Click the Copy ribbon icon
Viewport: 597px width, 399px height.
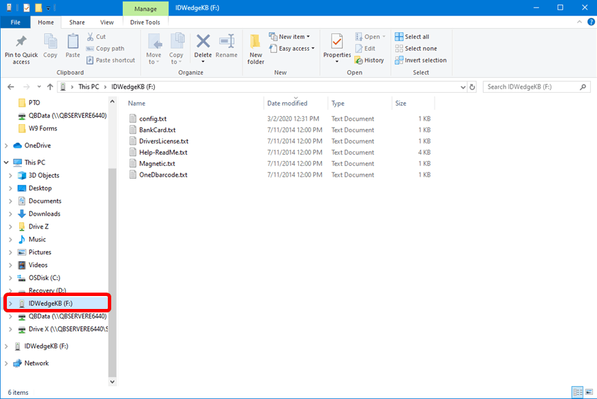pyautogui.click(x=50, y=41)
